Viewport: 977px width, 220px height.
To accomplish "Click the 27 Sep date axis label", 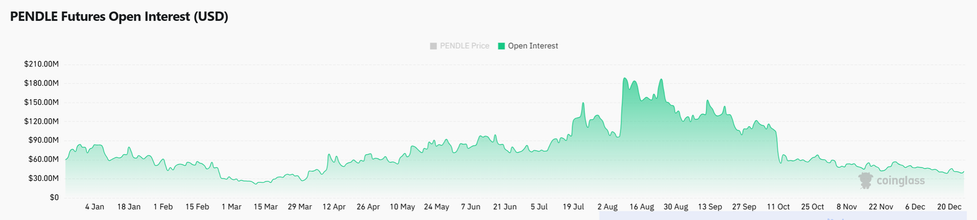I will pos(744,207).
